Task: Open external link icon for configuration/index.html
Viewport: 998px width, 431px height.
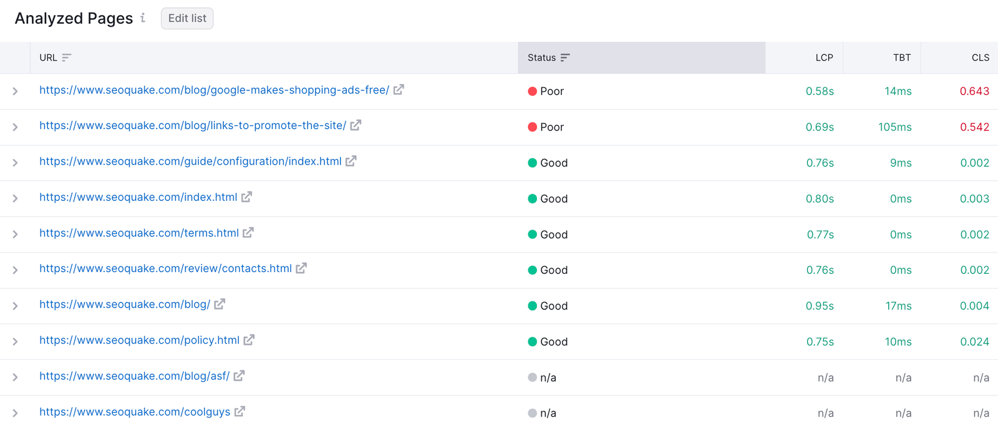Action: point(351,161)
